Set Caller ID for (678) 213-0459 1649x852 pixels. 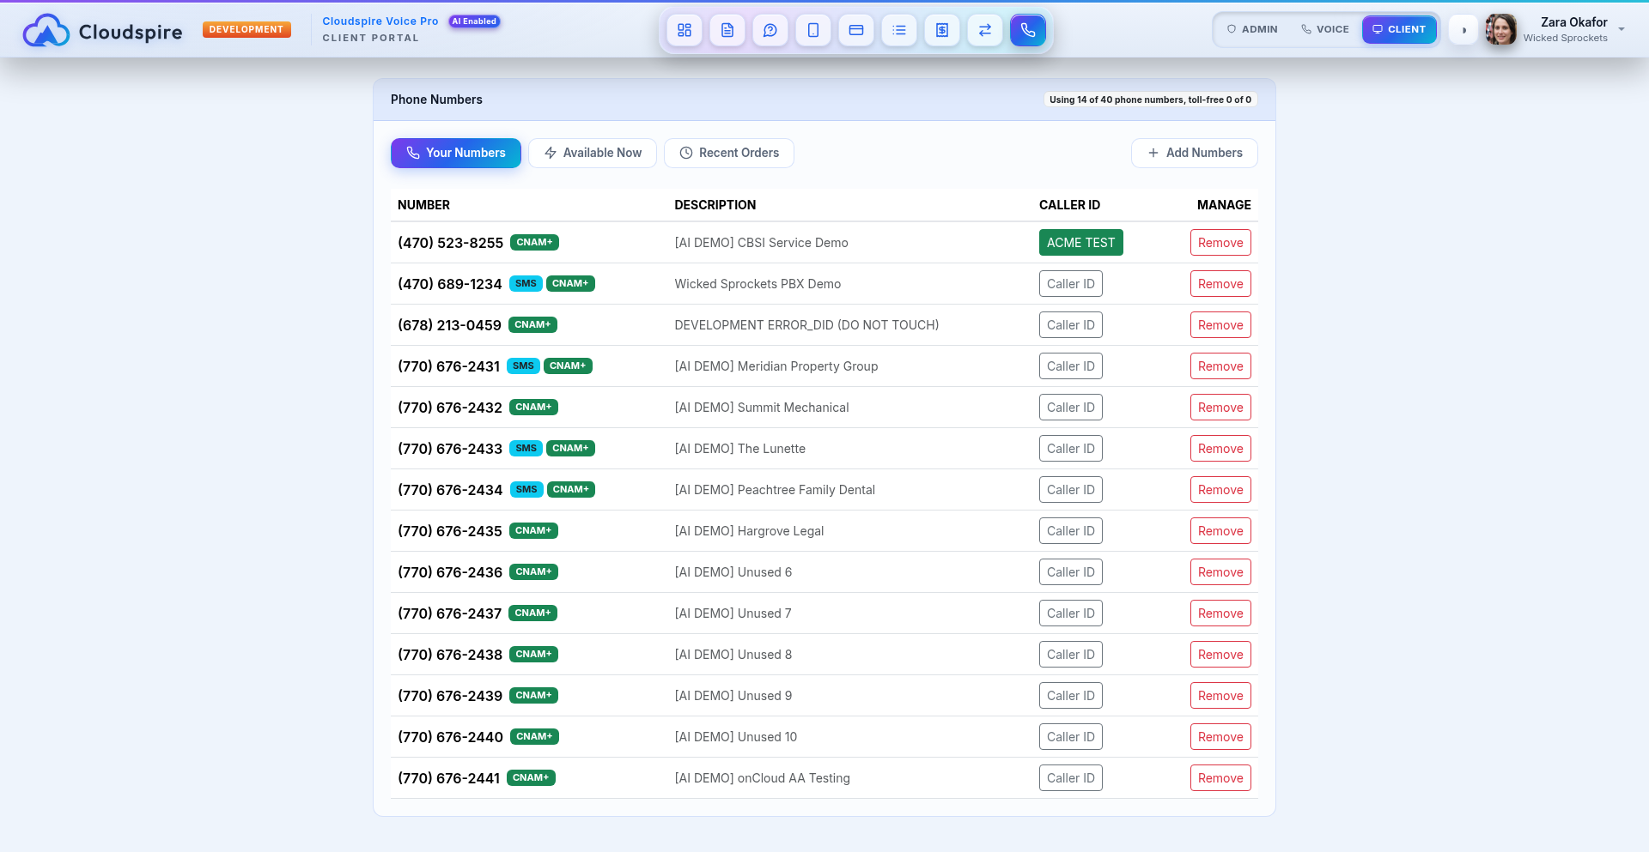click(1070, 325)
